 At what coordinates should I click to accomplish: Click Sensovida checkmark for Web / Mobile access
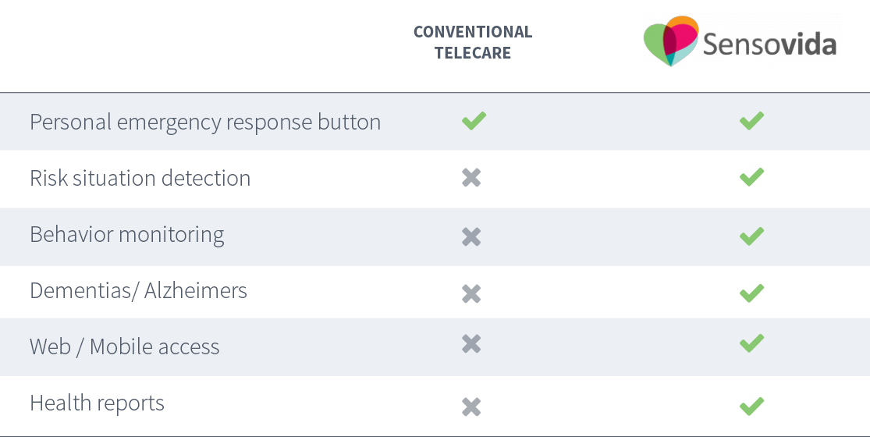[x=752, y=343]
